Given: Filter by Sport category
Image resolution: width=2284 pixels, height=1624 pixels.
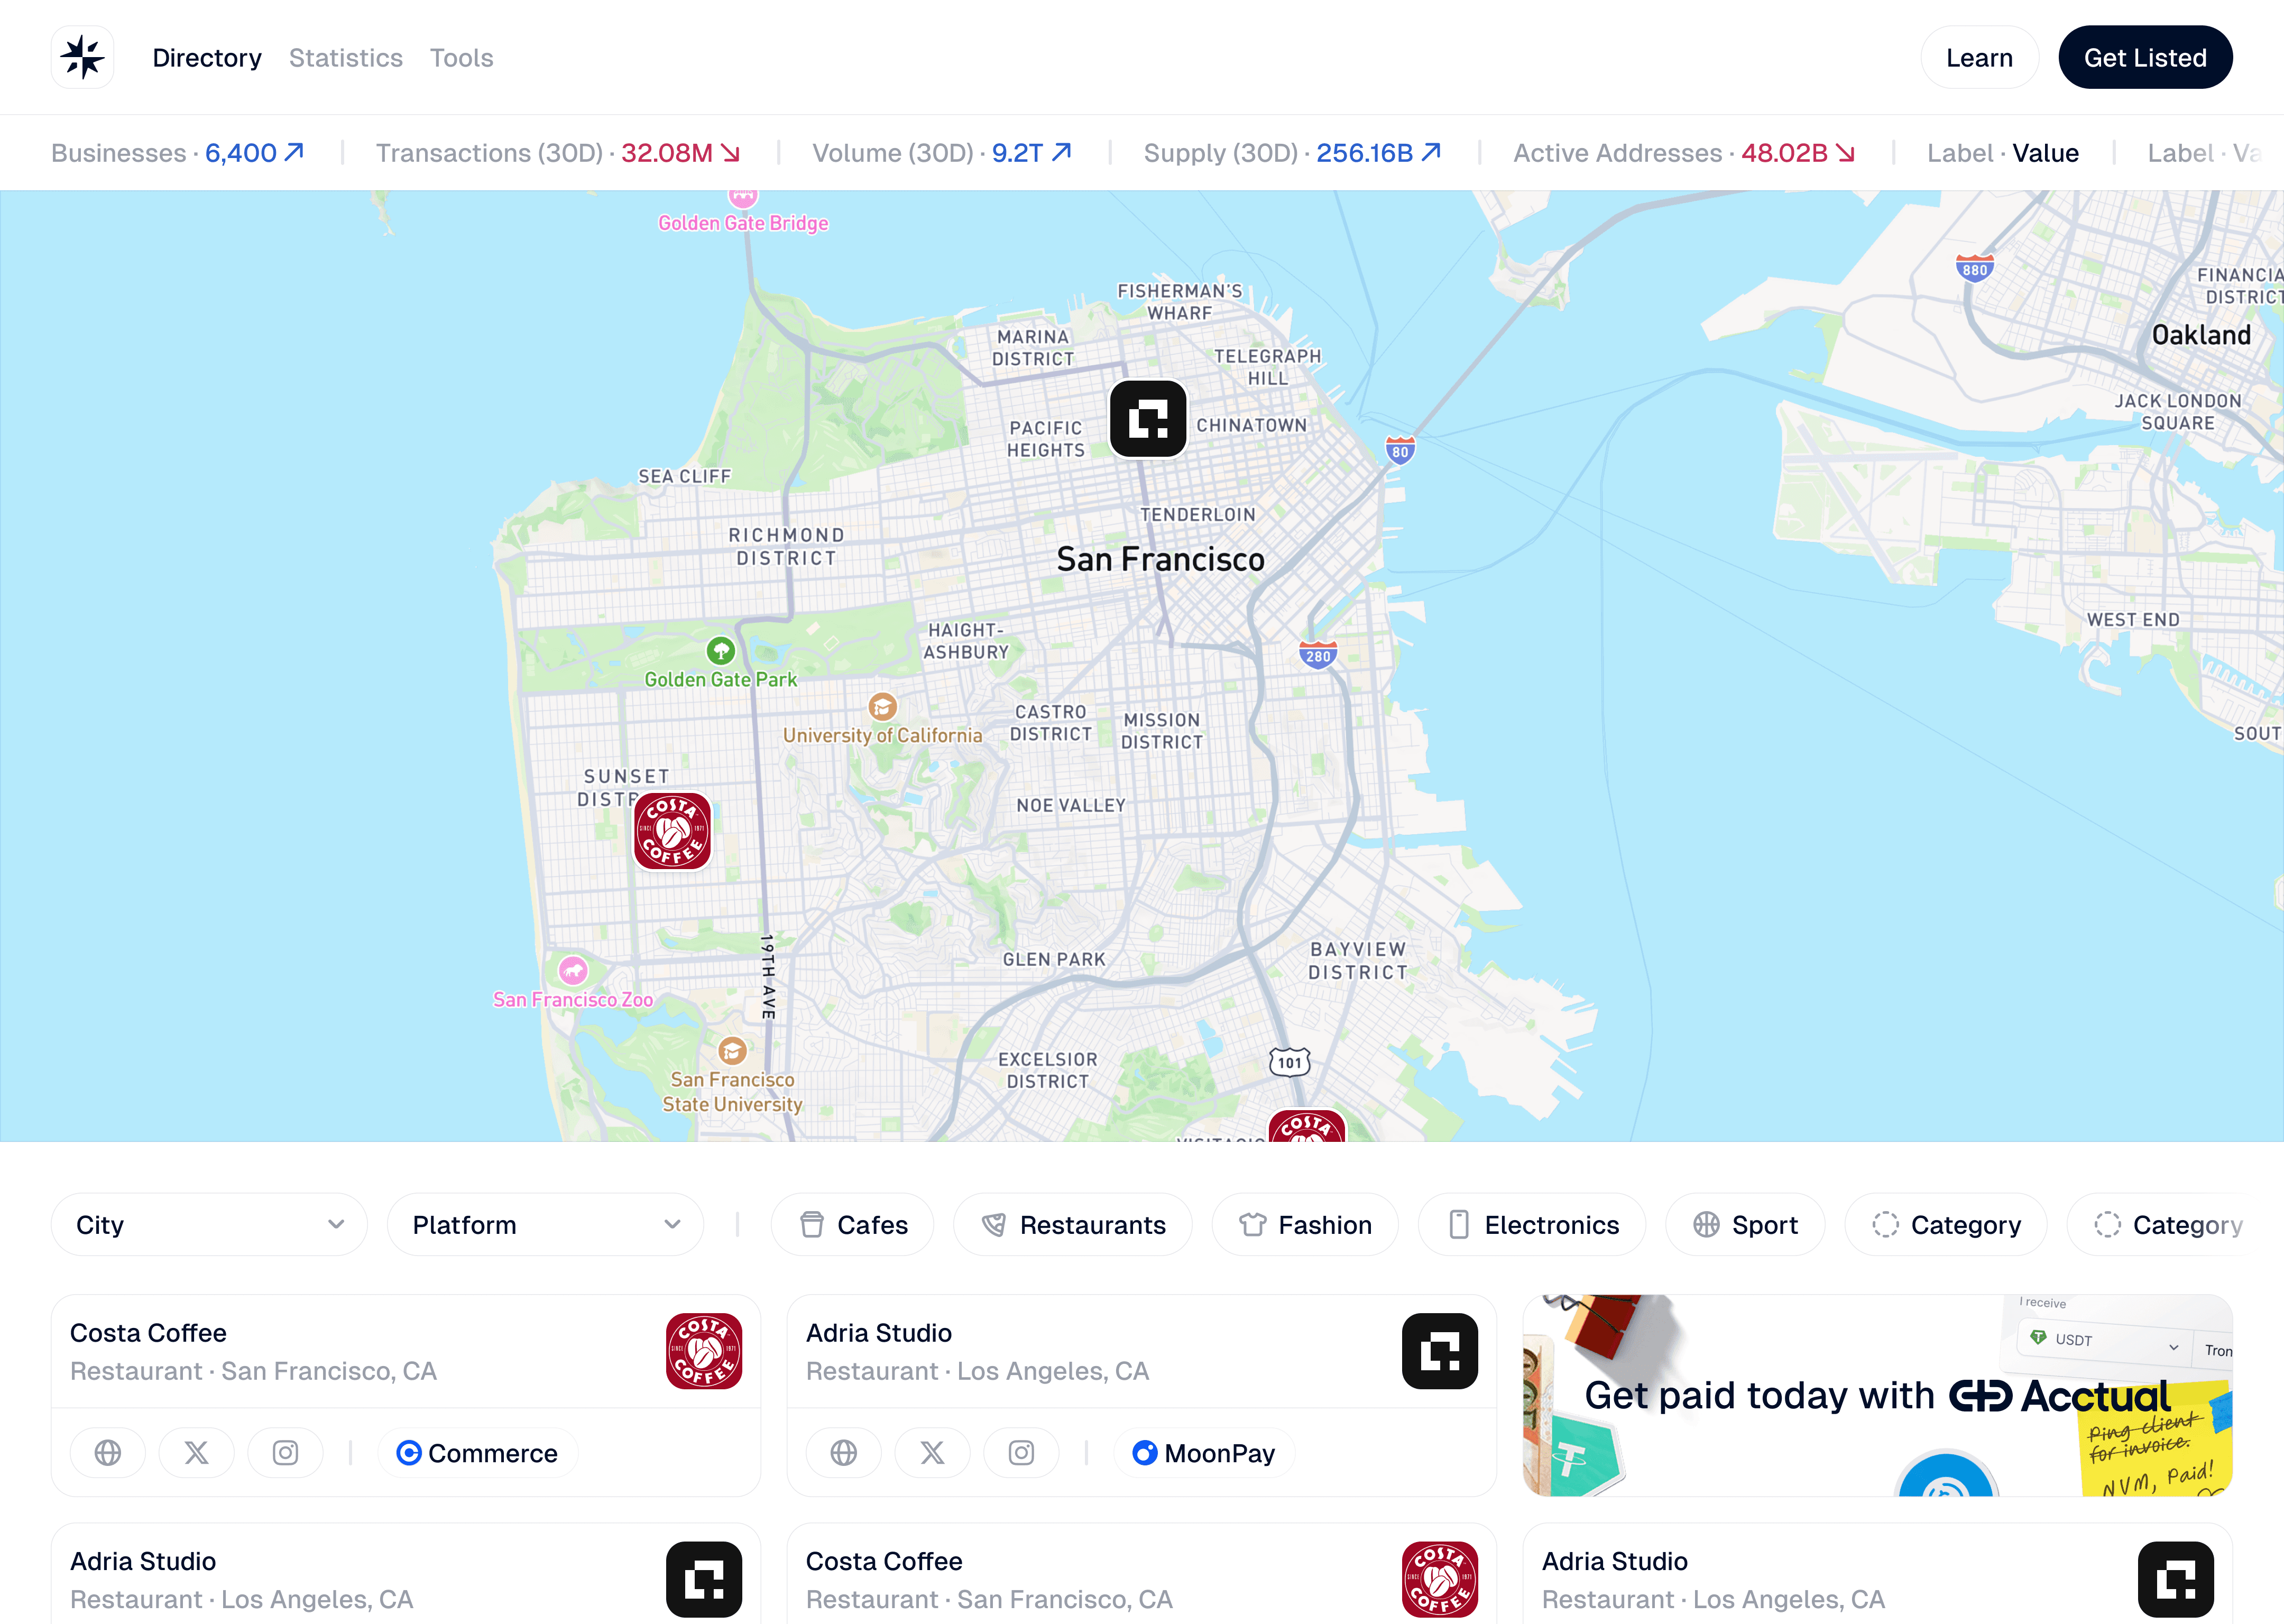Looking at the screenshot, I should click(1745, 1224).
